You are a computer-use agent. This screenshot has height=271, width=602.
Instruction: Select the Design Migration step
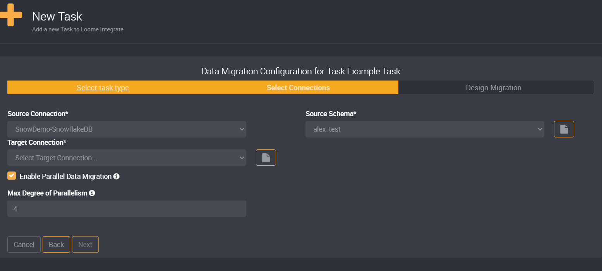click(x=494, y=87)
